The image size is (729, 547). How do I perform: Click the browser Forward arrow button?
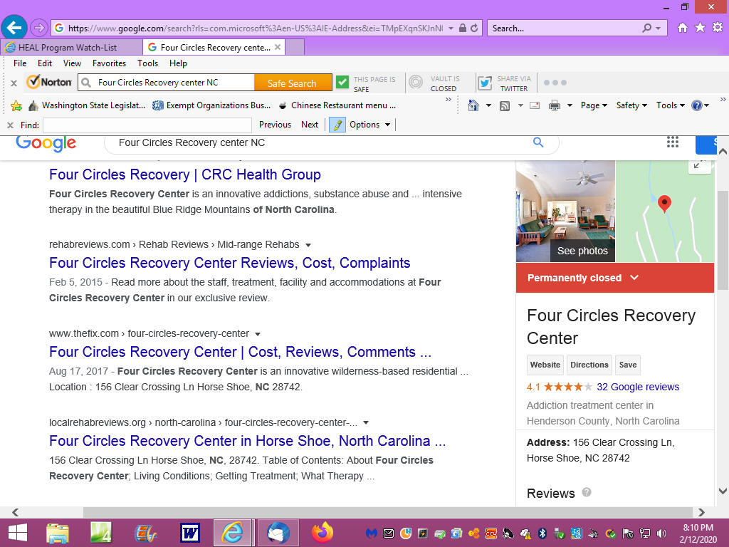[x=39, y=28]
